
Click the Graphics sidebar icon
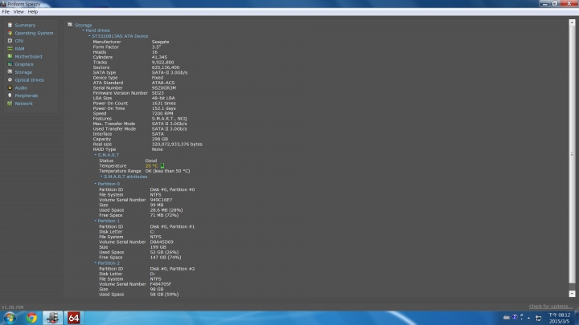10,64
